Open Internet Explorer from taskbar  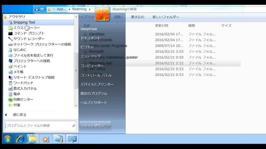click(20, 139)
